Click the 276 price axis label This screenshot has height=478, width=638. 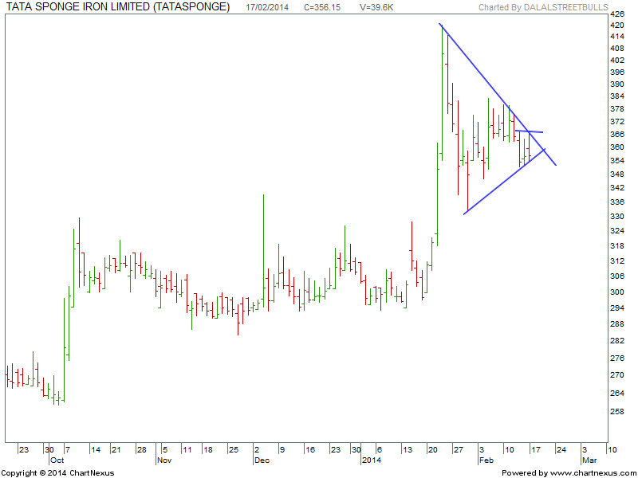point(617,358)
